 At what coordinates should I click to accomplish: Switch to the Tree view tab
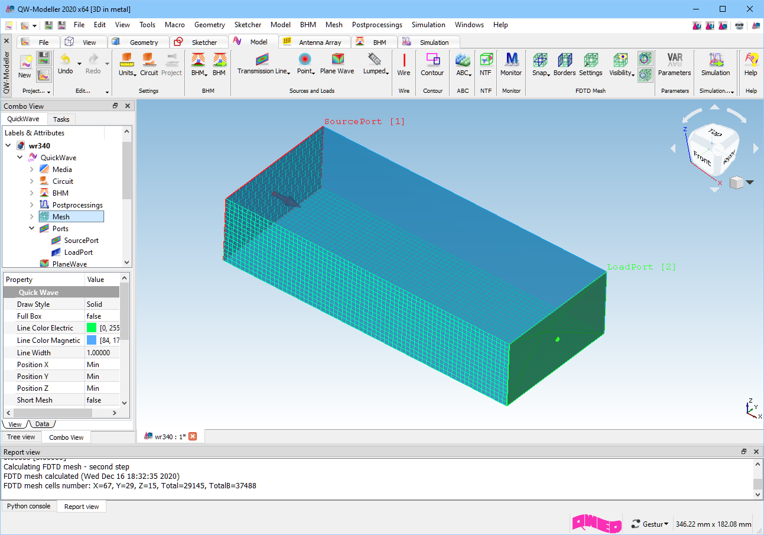(x=21, y=437)
